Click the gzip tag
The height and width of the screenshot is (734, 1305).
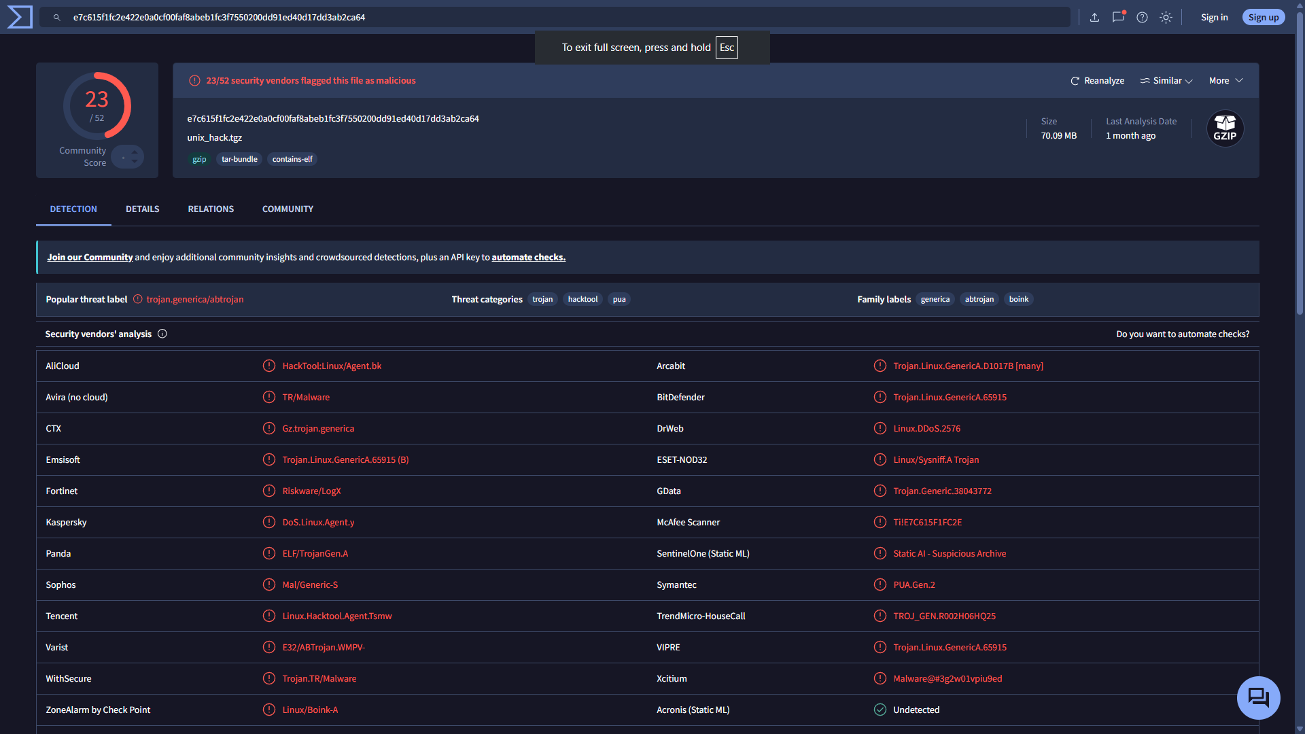coord(199,159)
